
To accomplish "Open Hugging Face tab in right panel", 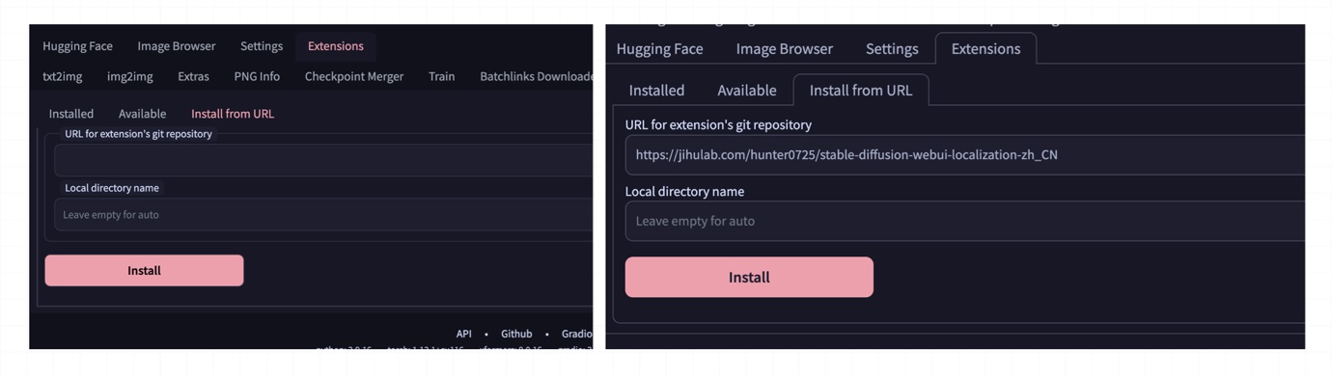I will pyautogui.click(x=660, y=49).
